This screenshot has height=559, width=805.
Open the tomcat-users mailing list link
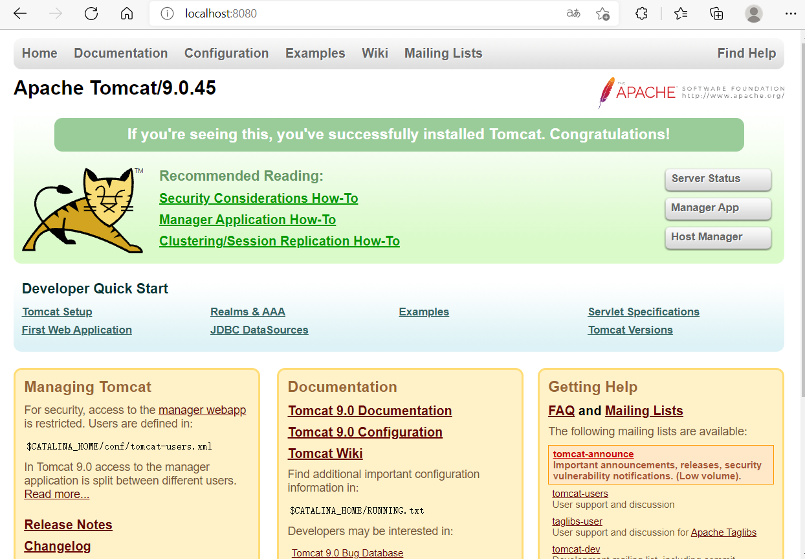click(580, 494)
